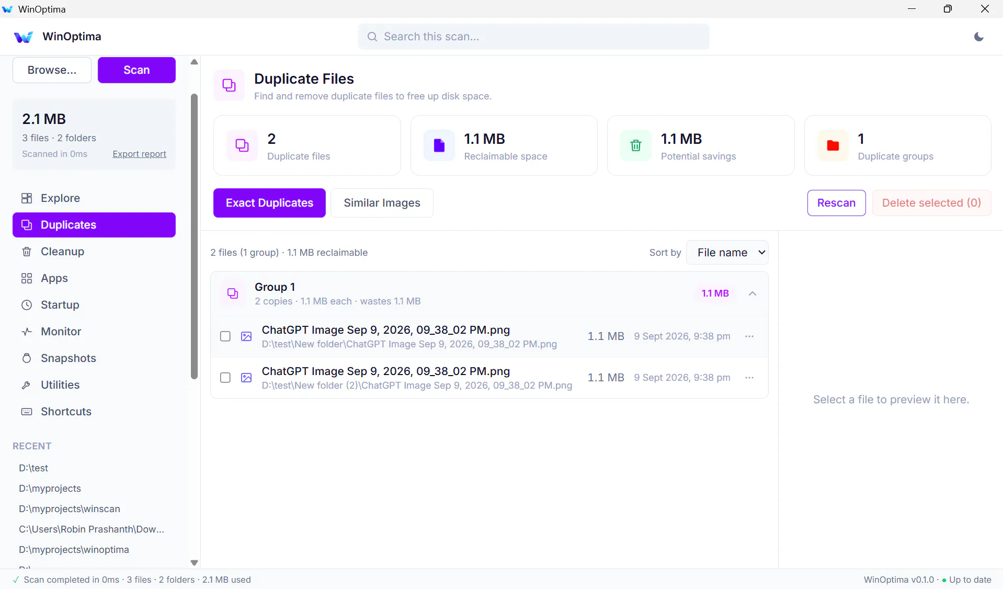Open the Sort by File name dropdown

[x=727, y=253]
